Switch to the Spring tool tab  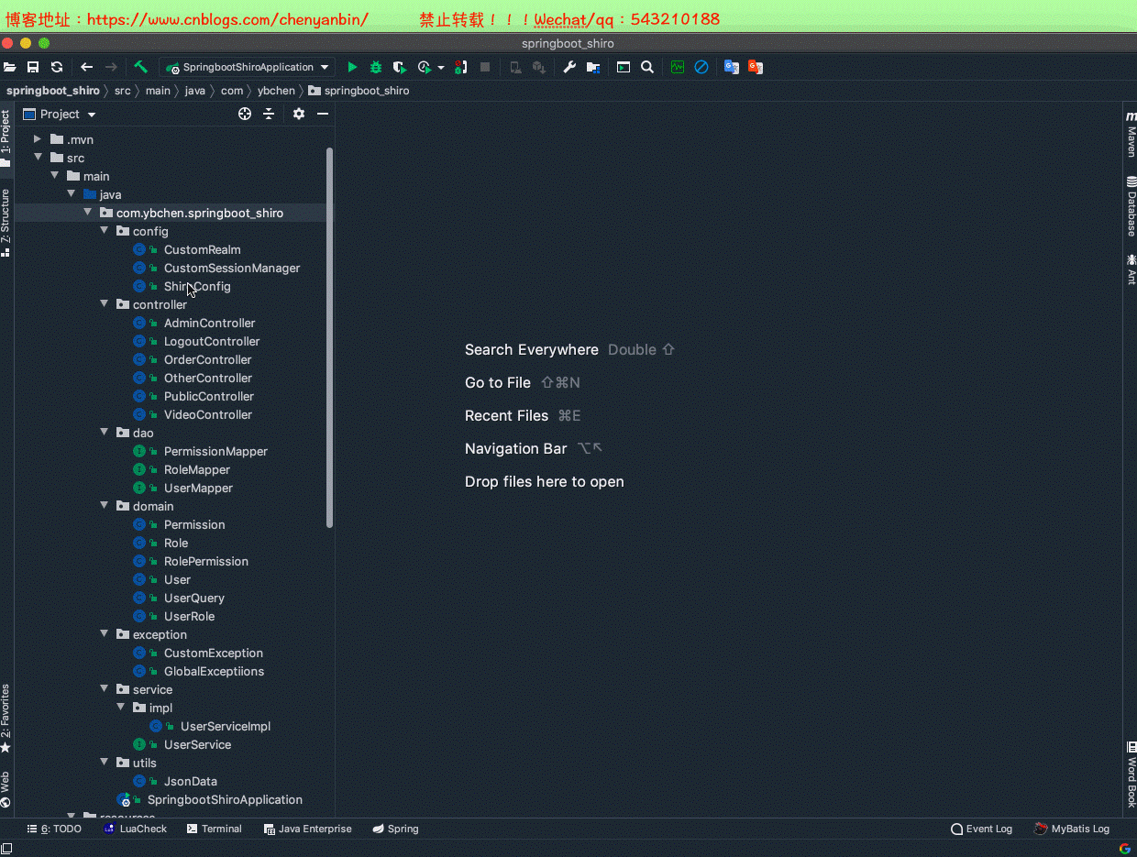396,829
